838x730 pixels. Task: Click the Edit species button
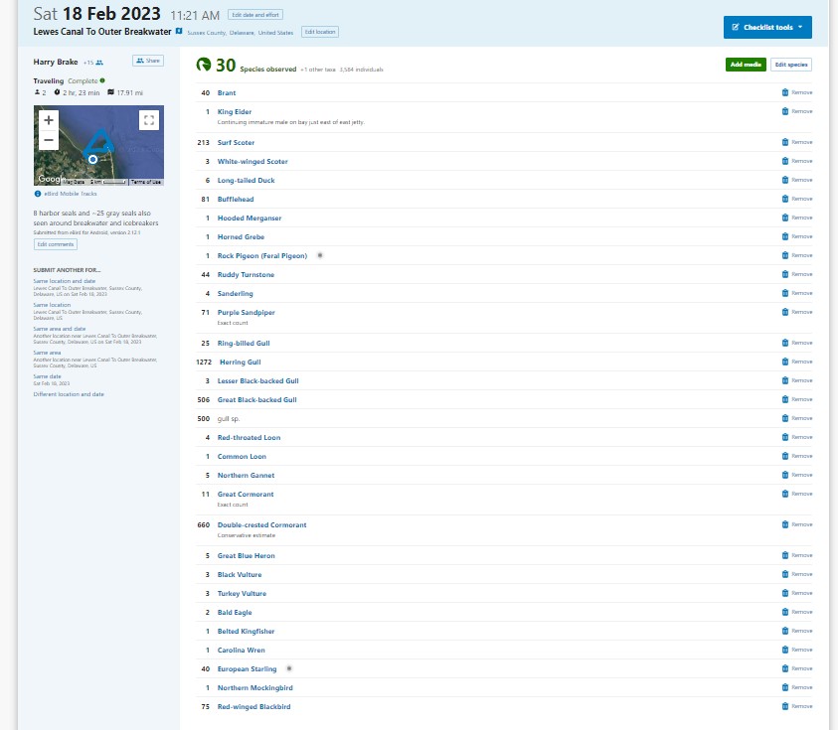coord(791,65)
